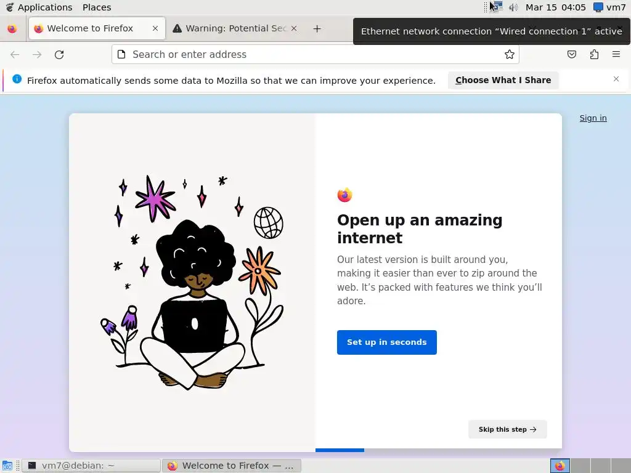Open the Save to Pocket button
This screenshot has width=631, height=473.
click(x=572, y=54)
